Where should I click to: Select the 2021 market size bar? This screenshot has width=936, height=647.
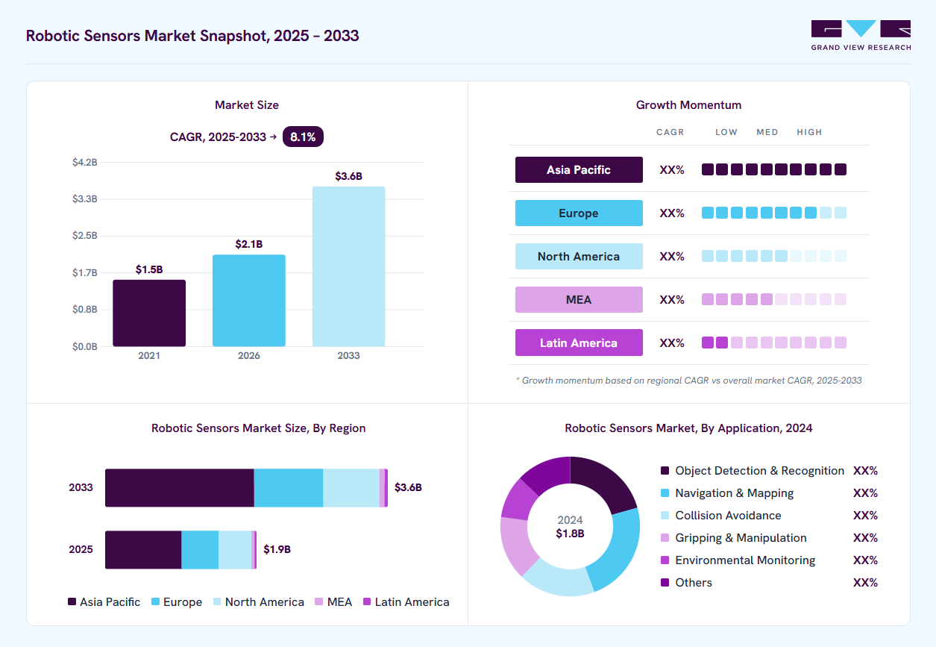coord(149,313)
